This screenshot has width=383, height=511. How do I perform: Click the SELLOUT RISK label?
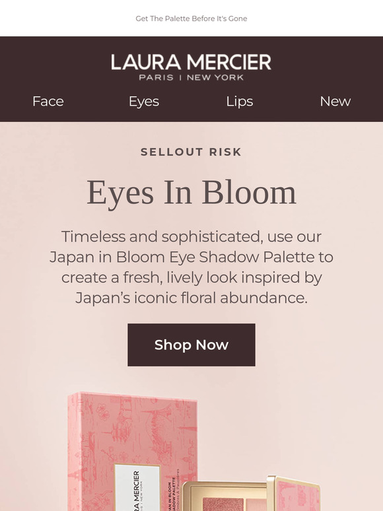(191, 152)
